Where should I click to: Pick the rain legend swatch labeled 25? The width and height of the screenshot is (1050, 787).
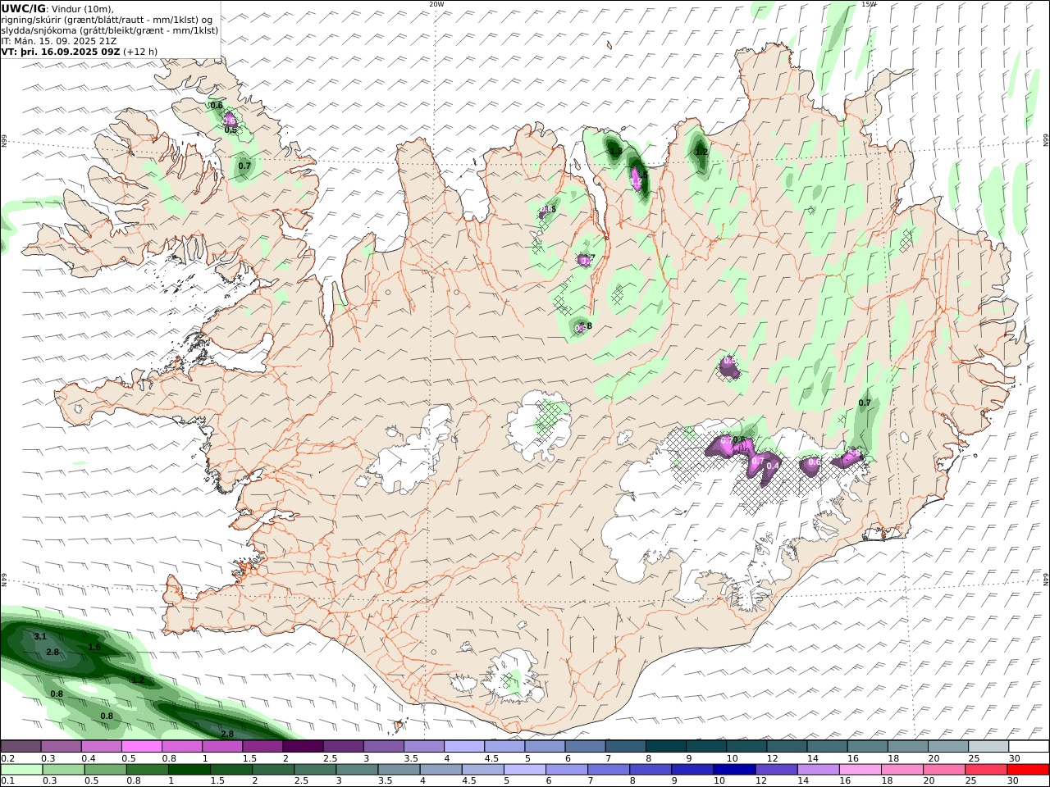click(x=984, y=770)
